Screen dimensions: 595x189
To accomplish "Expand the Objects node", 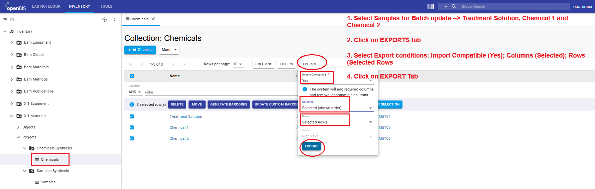I will (18, 127).
